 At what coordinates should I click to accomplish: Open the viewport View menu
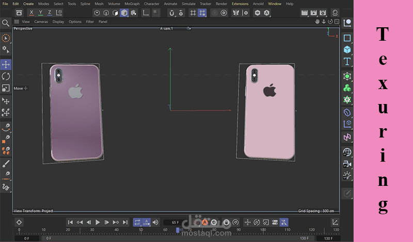point(26,22)
